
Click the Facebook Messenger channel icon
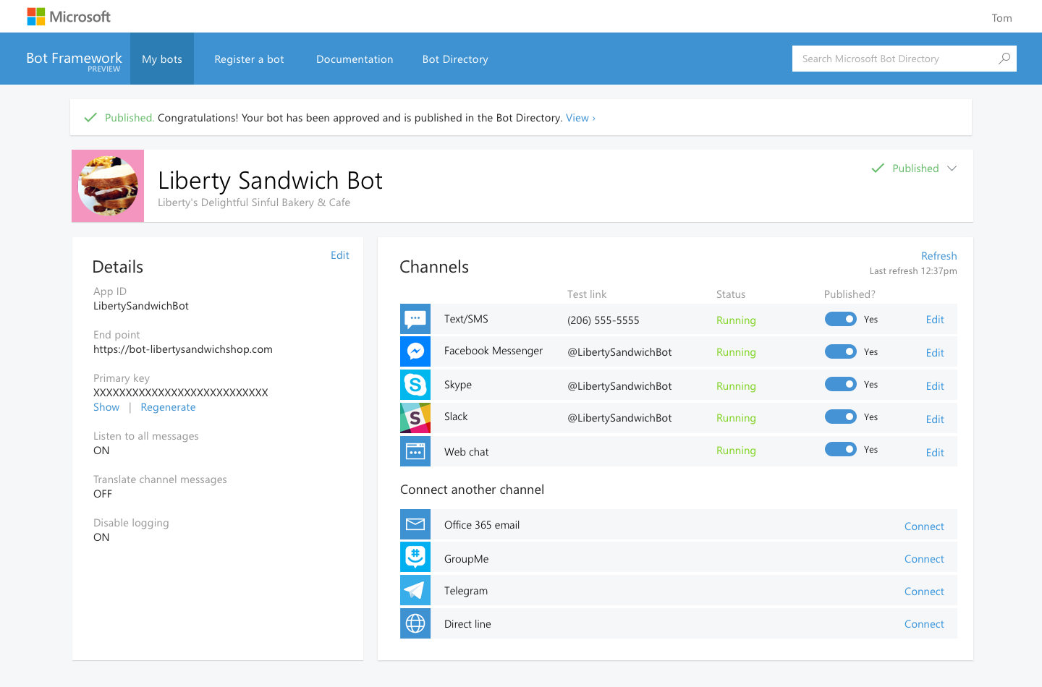point(415,351)
